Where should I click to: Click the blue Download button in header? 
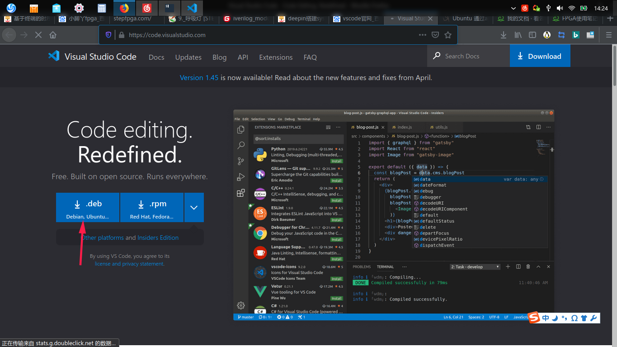coord(540,56)
